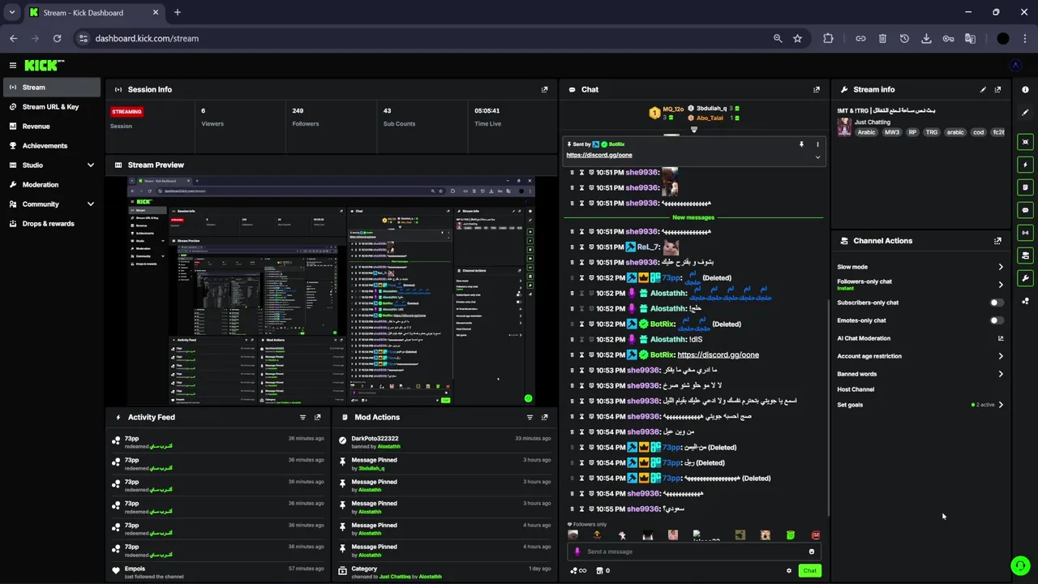
Task: Open the profile avatar menu
Action: coord(1015,65)
